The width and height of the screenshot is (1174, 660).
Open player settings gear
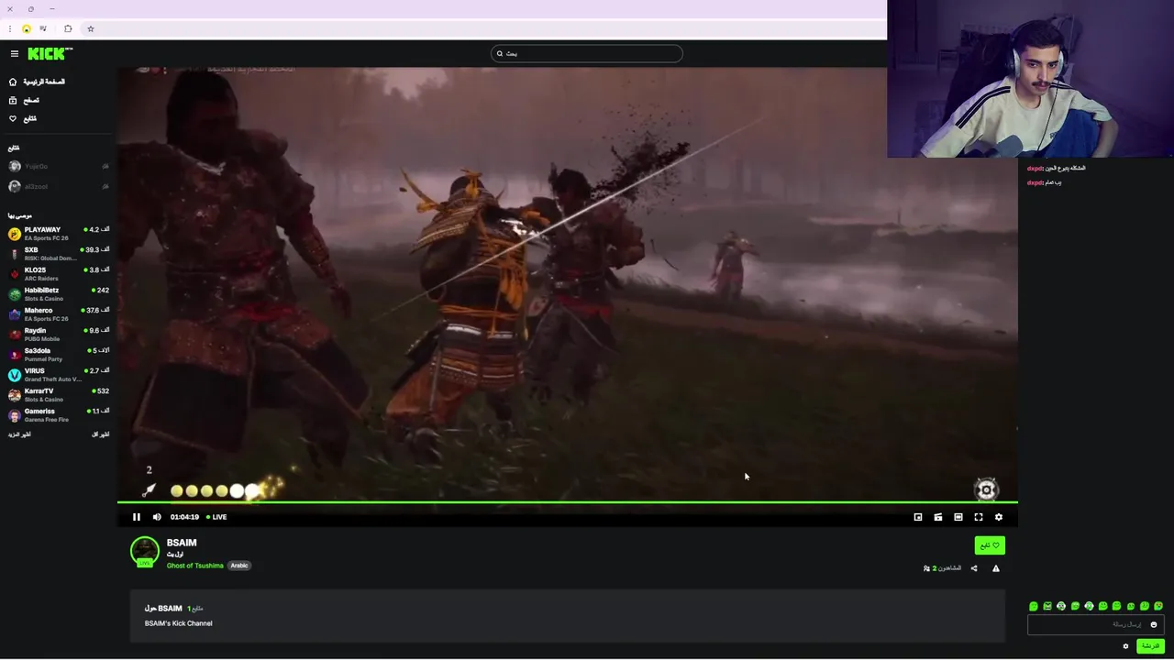(999, 517)
